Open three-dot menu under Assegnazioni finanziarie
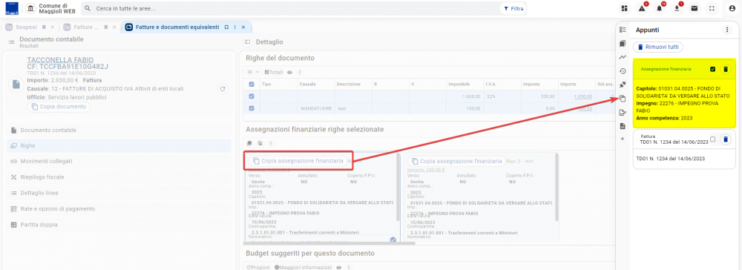Screen dimensions: 742x270 click(x=270, y=143)
